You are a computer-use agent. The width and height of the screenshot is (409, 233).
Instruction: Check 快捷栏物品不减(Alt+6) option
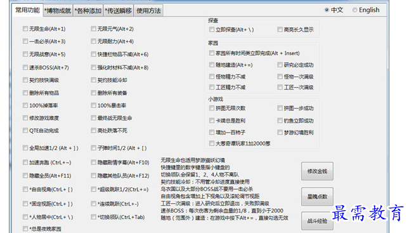[93, 54]
